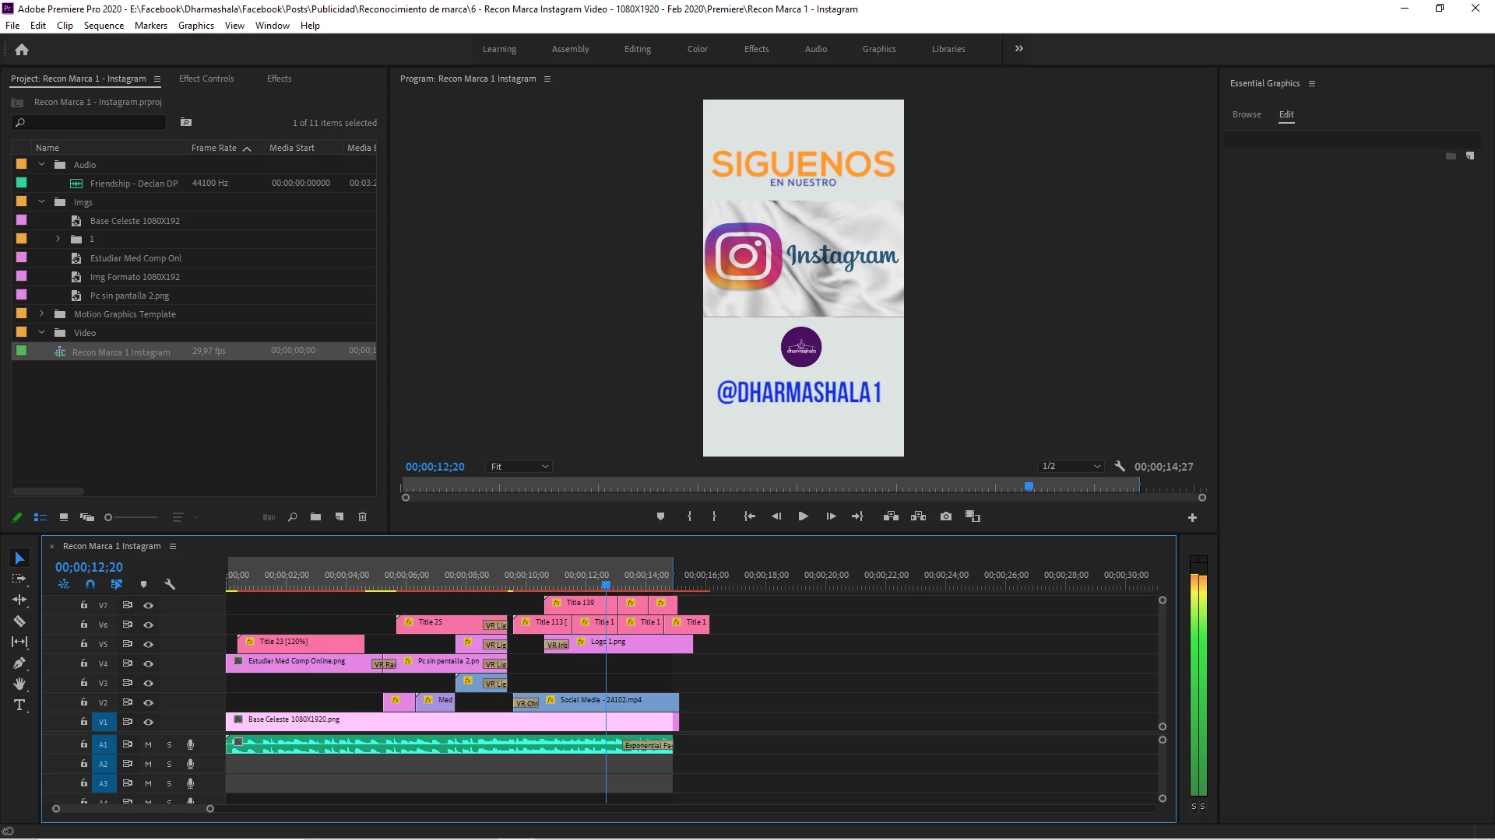Open Program monitor wrench settings
Viewport: 1495px width, 840px height.
(x=1120, y=467)
